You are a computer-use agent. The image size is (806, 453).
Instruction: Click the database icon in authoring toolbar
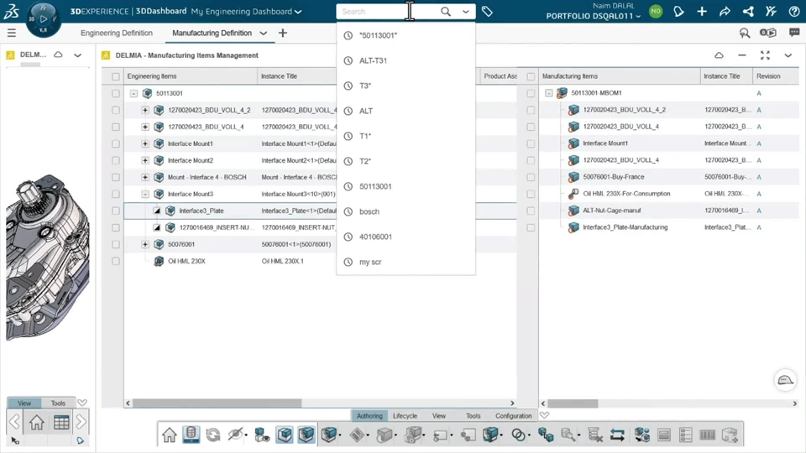pos(191,435)
